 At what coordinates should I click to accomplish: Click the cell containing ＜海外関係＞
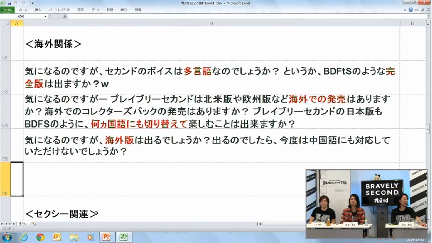(211, 44)
